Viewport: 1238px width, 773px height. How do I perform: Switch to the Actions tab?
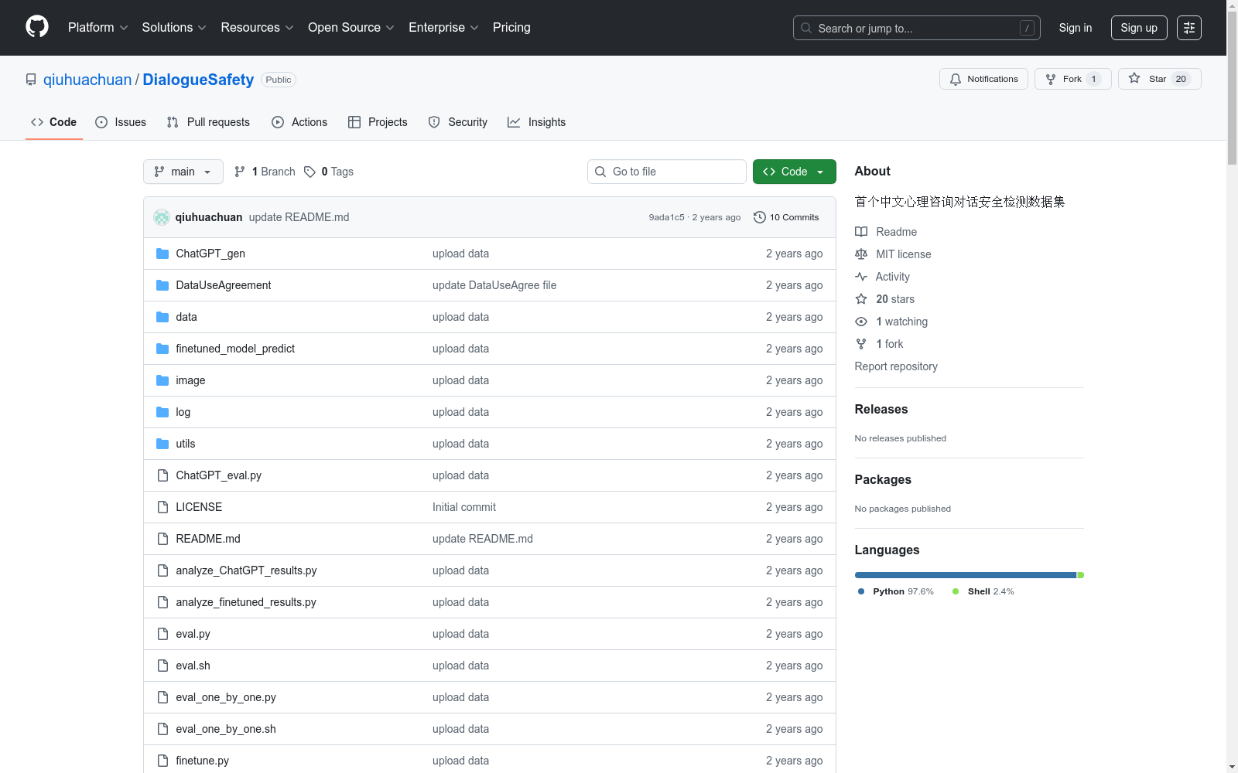pos(299,122)
